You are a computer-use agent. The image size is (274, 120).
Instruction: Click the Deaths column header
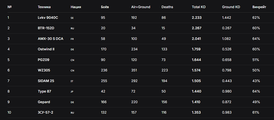[x=167, y=7]
